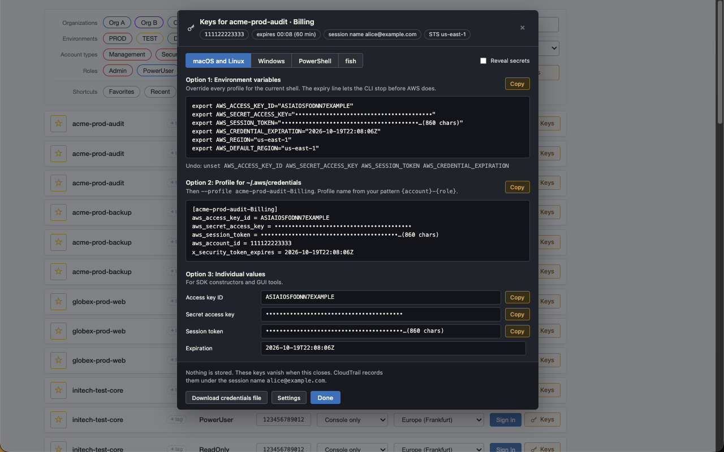Open Keys for the initech-test-core PowerUser row
Screen dimensions: 724x452
click(543, 420)
